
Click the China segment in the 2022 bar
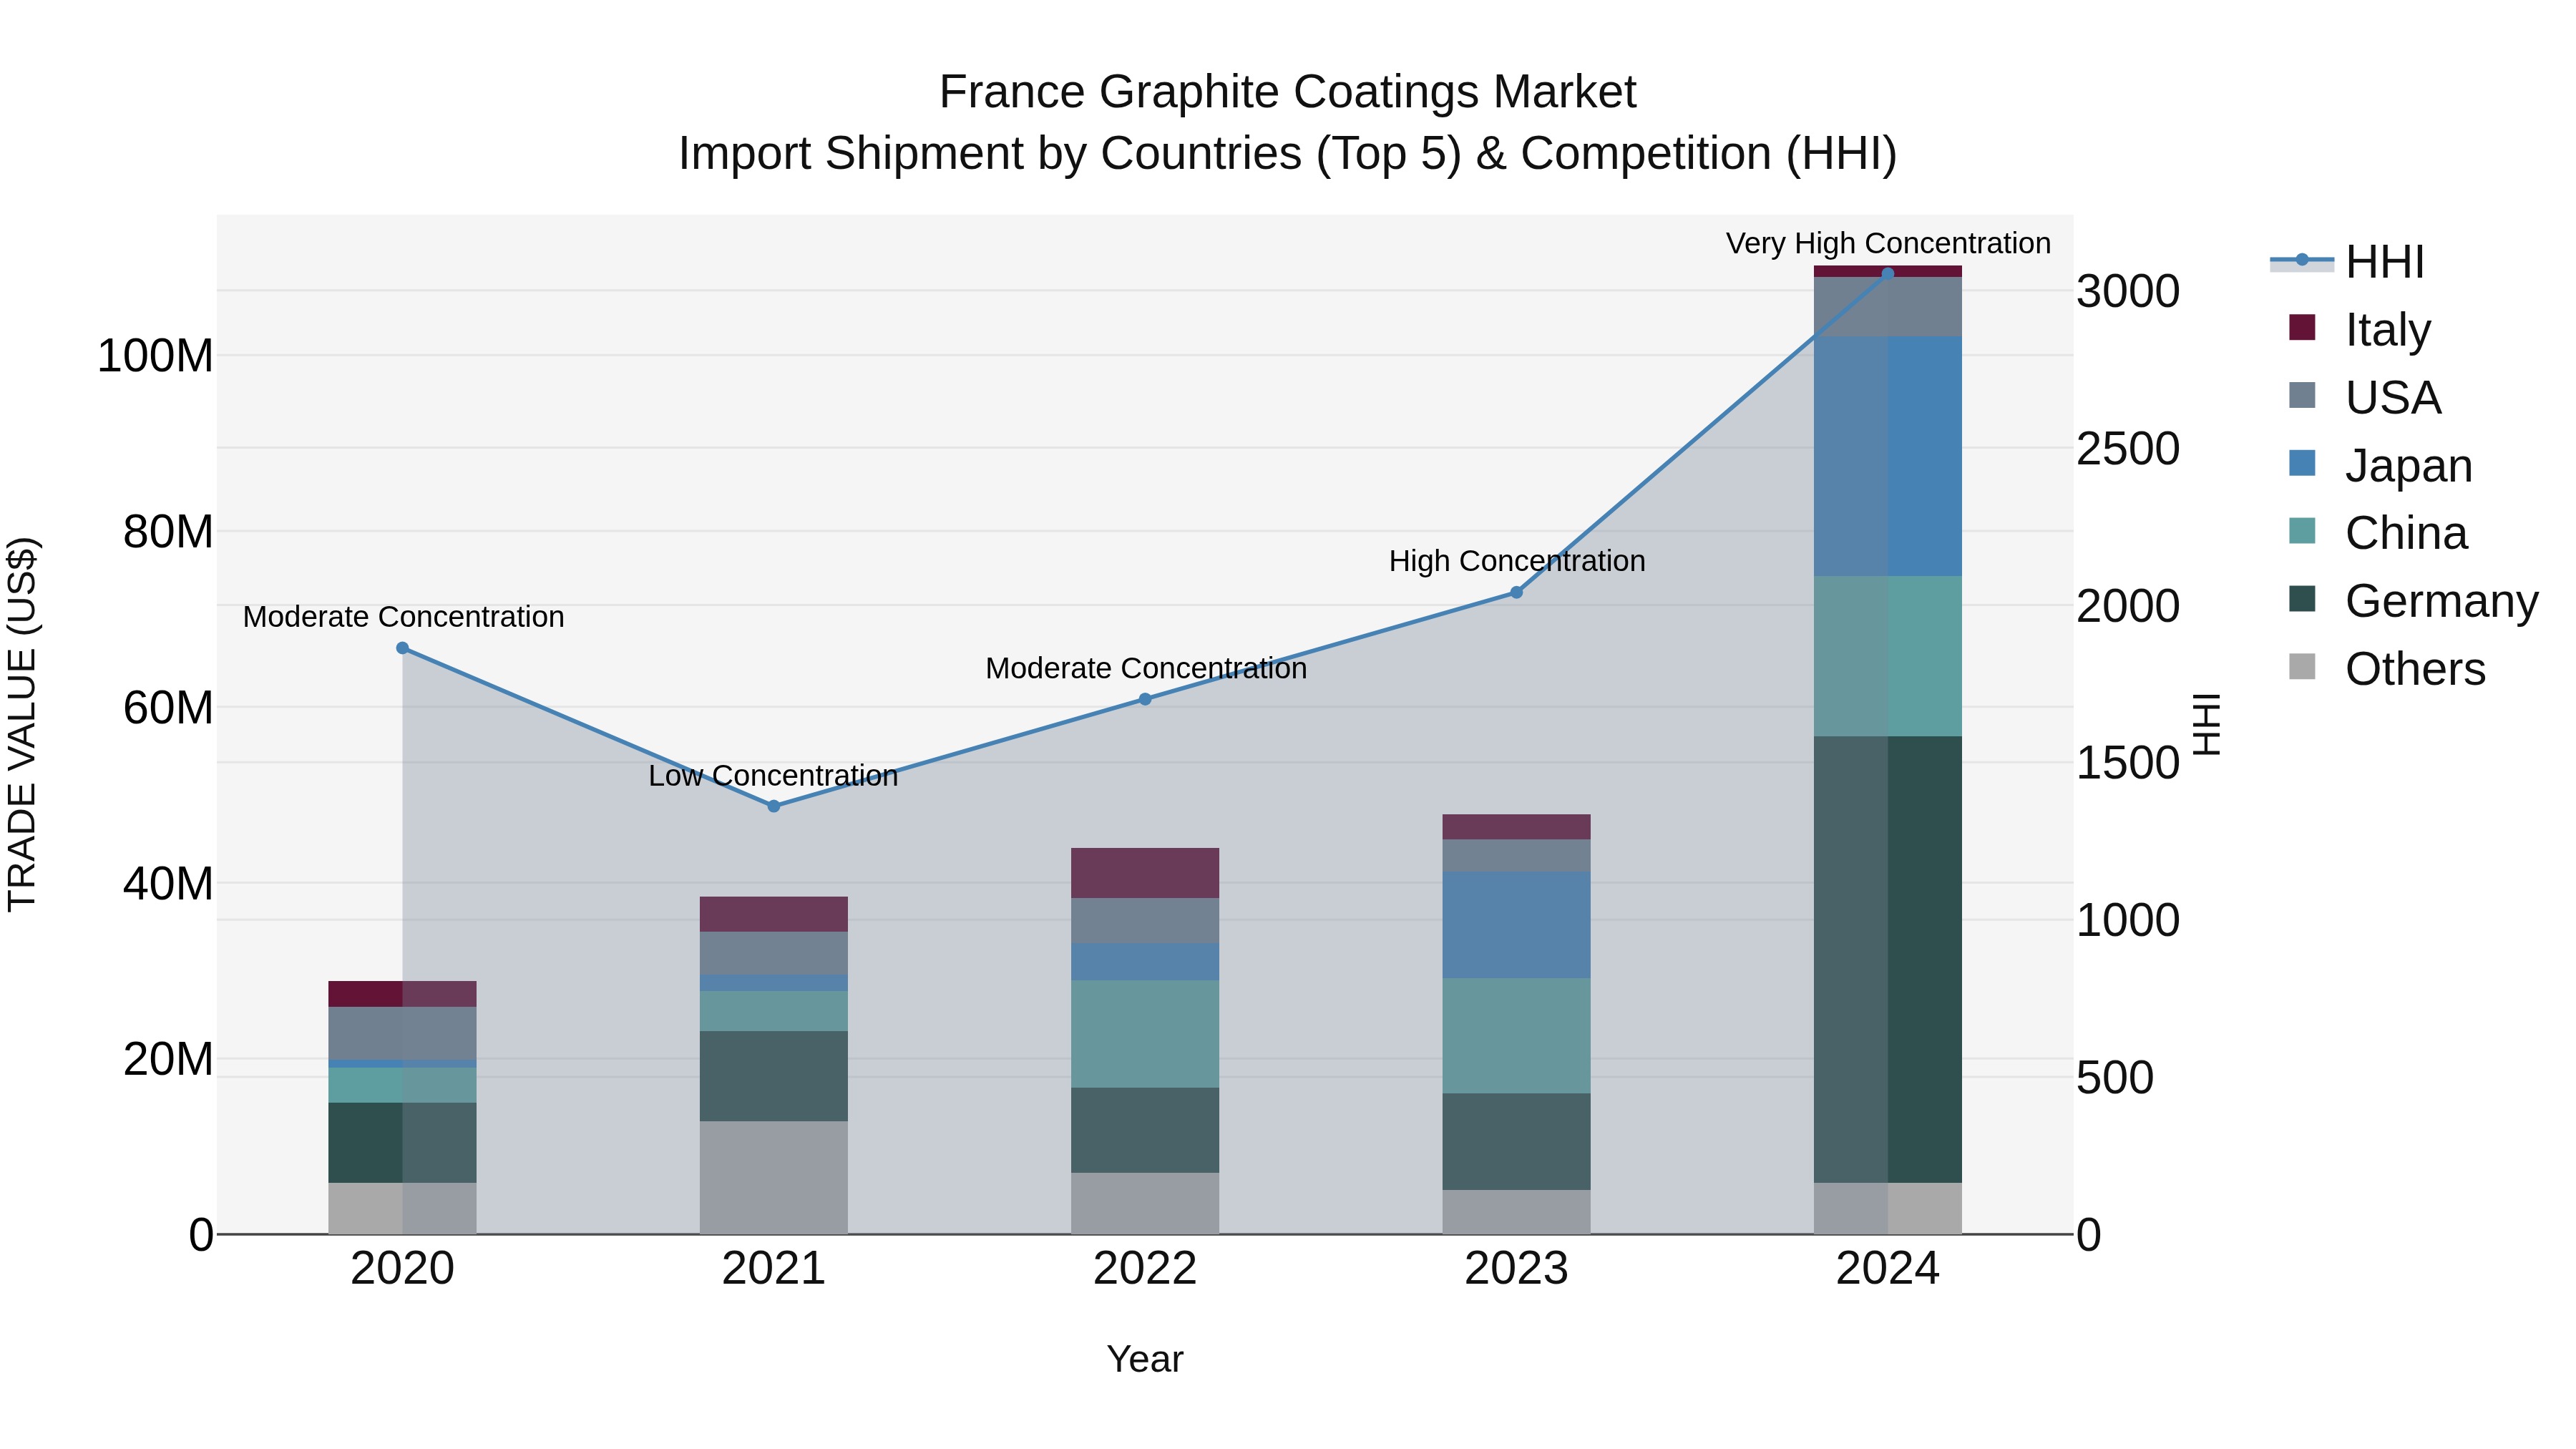(x=1145, y=1034)
